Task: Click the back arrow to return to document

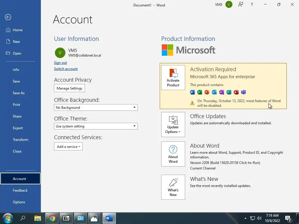Action: coord(8,17)
